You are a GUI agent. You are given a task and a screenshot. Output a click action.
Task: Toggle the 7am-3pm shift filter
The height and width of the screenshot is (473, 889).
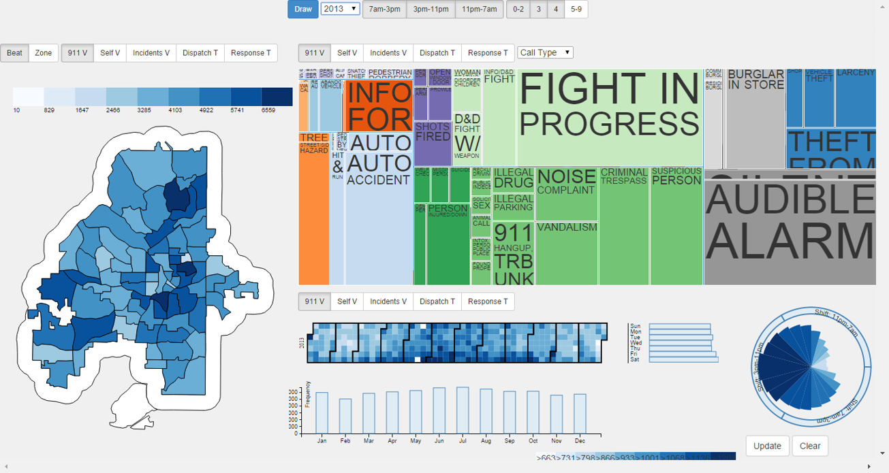(x=384, y=10)
